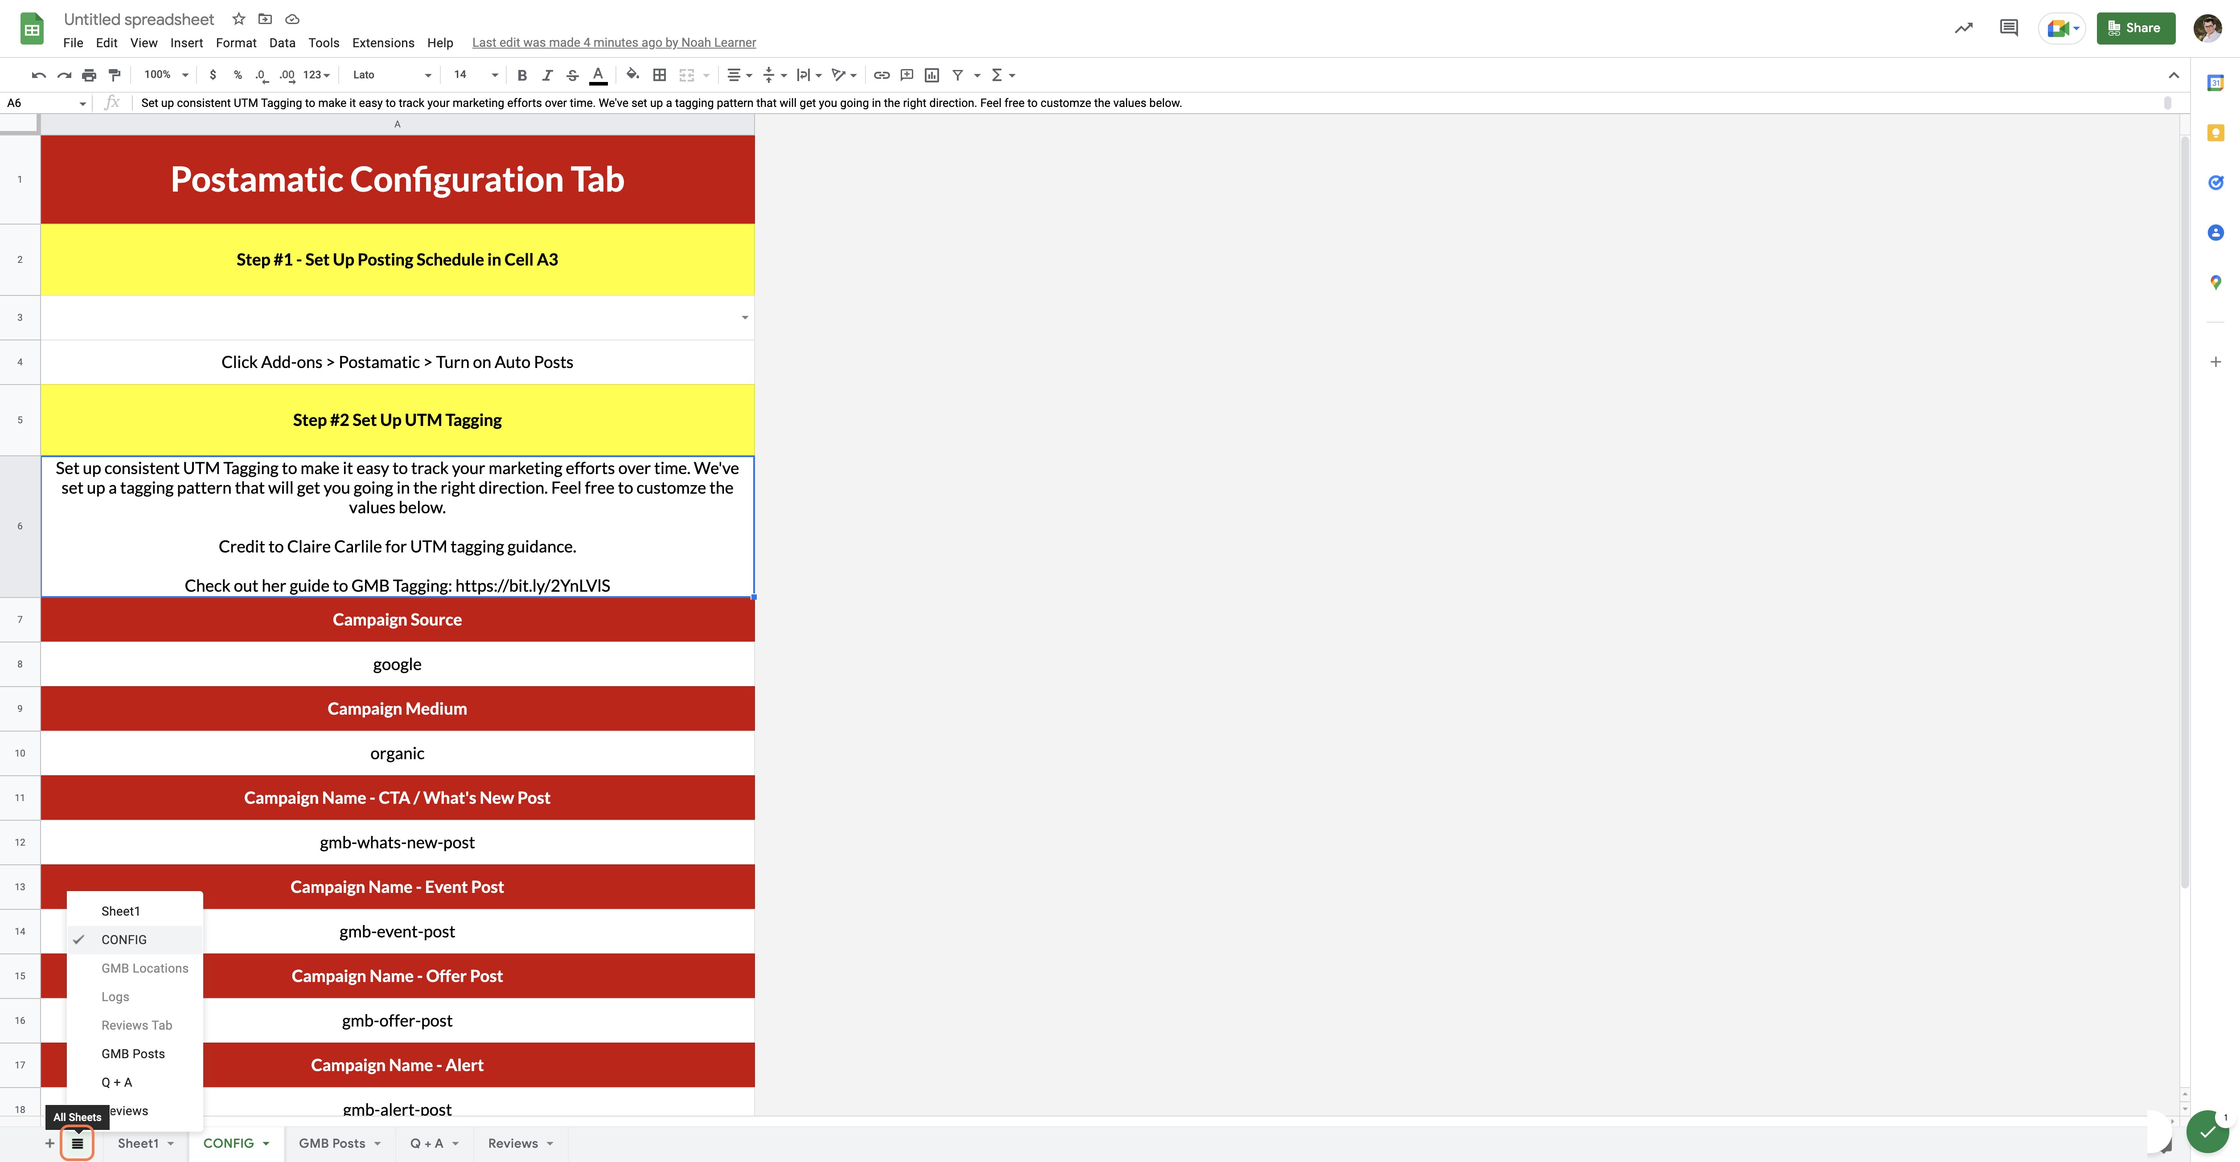This screenshot has height=1162, width=2240.
Task: Open the Extensions menu
Action: 382,43
